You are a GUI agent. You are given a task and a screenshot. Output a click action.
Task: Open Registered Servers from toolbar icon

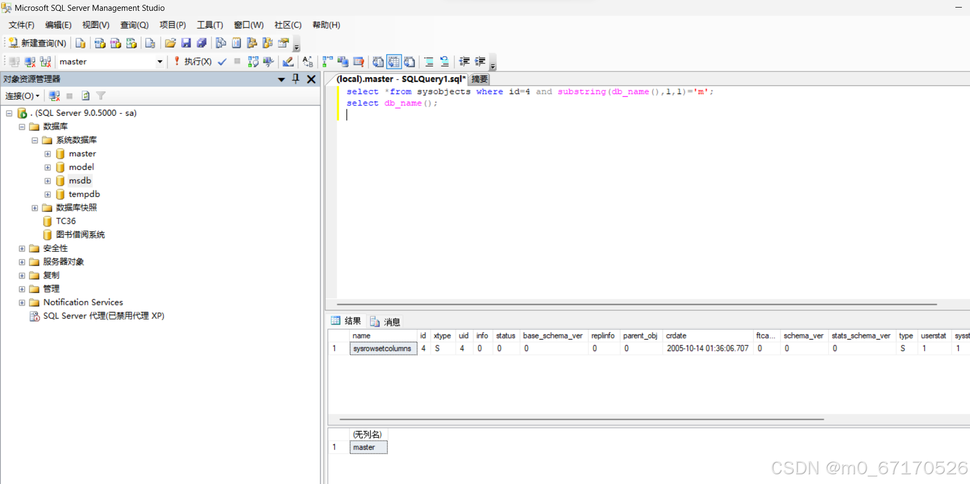point(220,43)
